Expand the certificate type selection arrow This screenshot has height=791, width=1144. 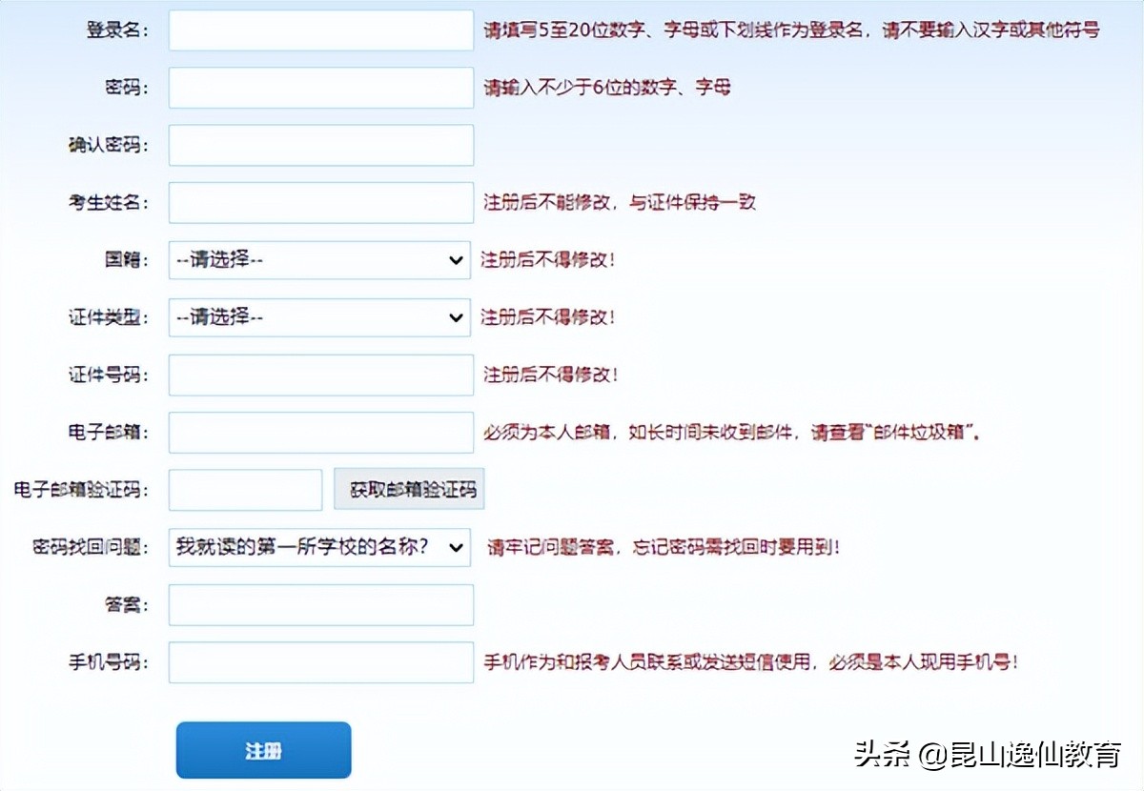coord(458,316)
